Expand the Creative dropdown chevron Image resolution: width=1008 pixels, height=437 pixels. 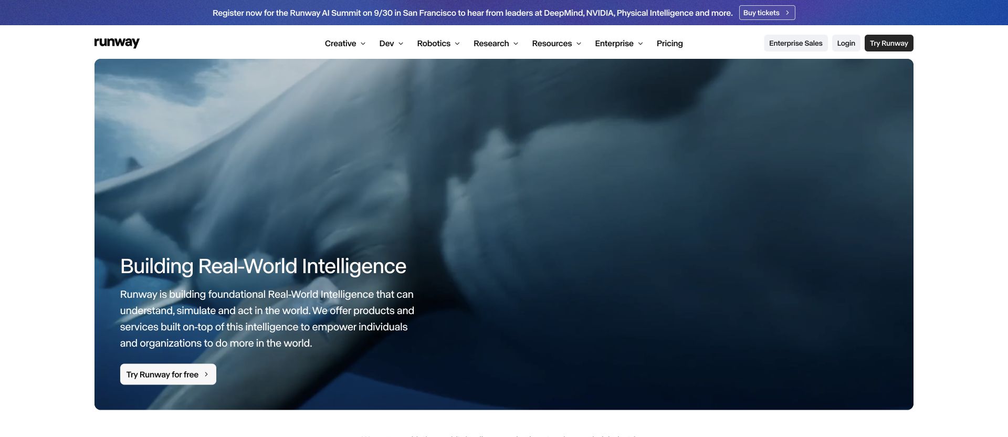click(x=363, y=44)
